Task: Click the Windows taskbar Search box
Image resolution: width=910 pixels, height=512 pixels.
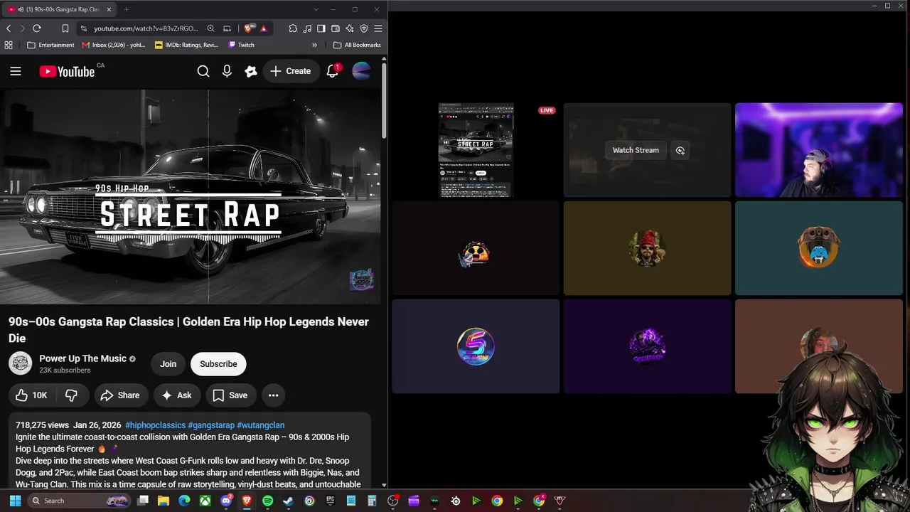Action: [80, 501]
